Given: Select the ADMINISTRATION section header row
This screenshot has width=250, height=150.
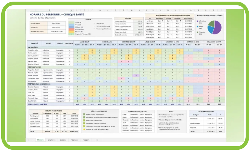Looking at the screenshot, I should click(126, 67).
